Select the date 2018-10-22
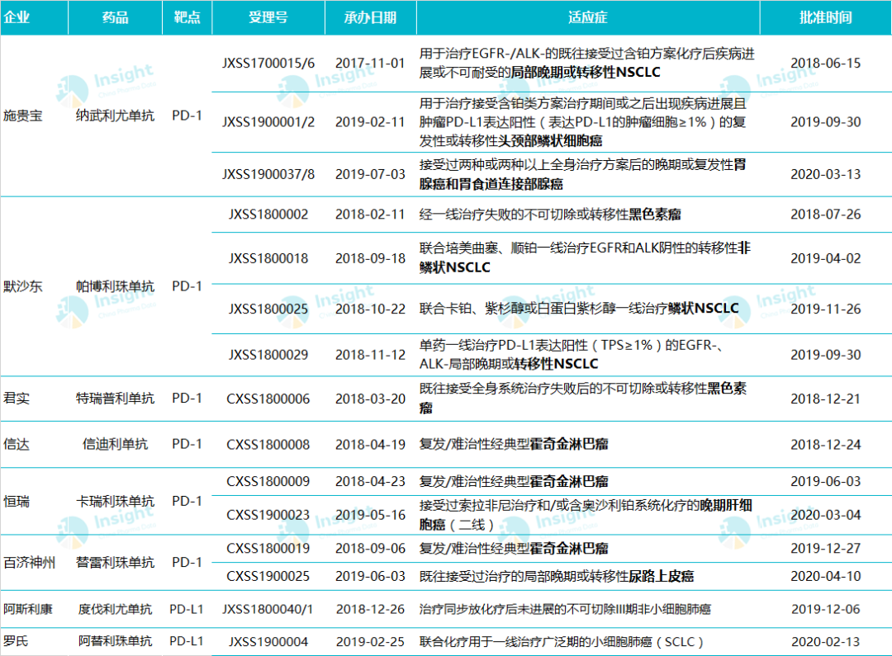Image resolution: width=892 pixels, height=656 pixels. click(x=370, y=309)
